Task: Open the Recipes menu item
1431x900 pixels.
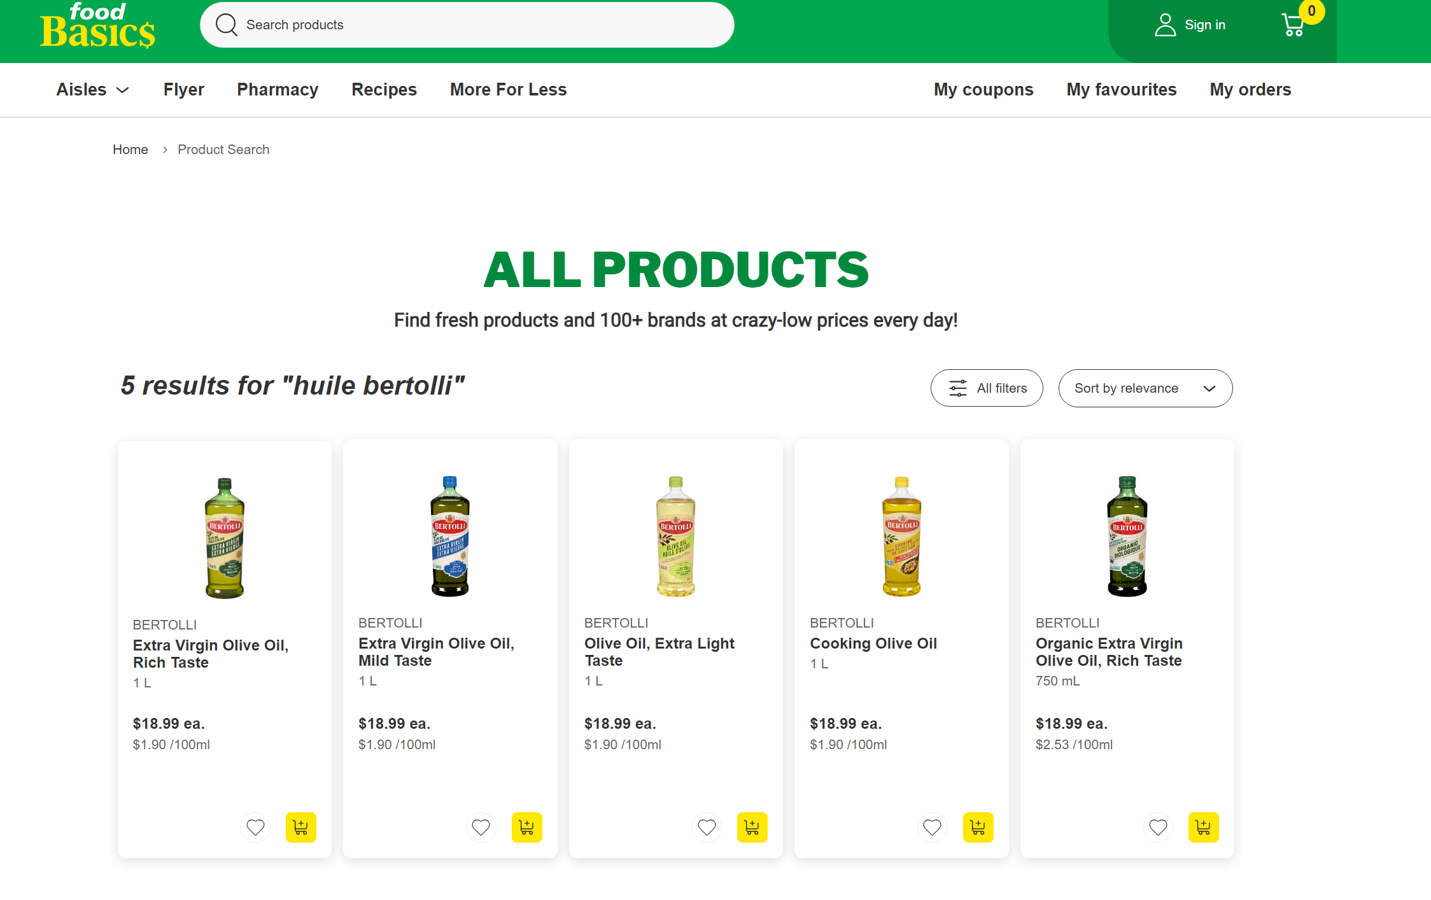Action: click(384, 90)
